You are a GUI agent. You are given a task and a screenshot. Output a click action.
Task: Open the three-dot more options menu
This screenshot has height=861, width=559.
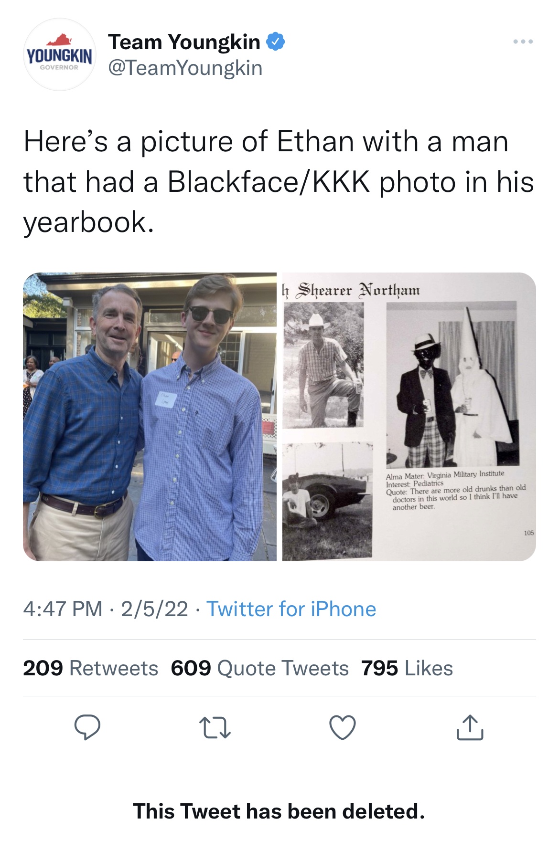pyautogui.click(x=523, y=42)
